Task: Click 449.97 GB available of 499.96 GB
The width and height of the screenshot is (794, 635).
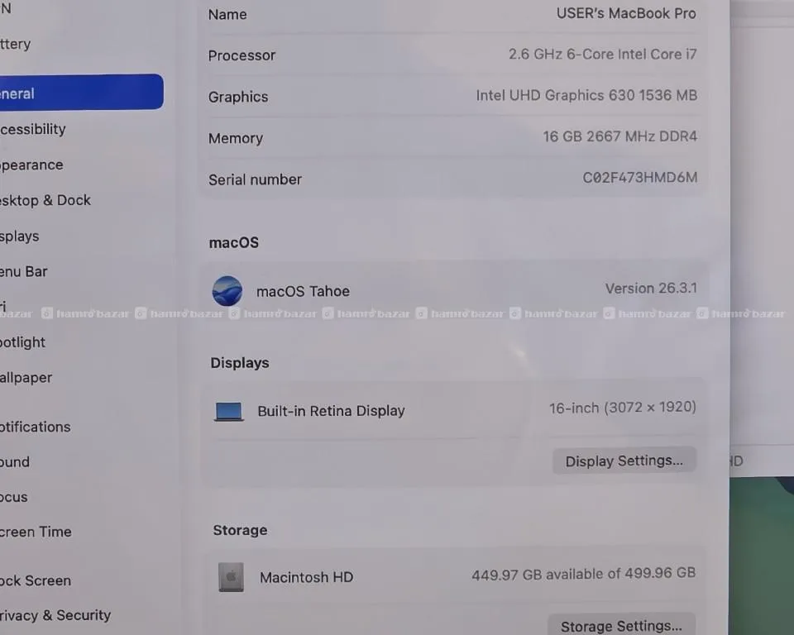Action: (583, 574)
